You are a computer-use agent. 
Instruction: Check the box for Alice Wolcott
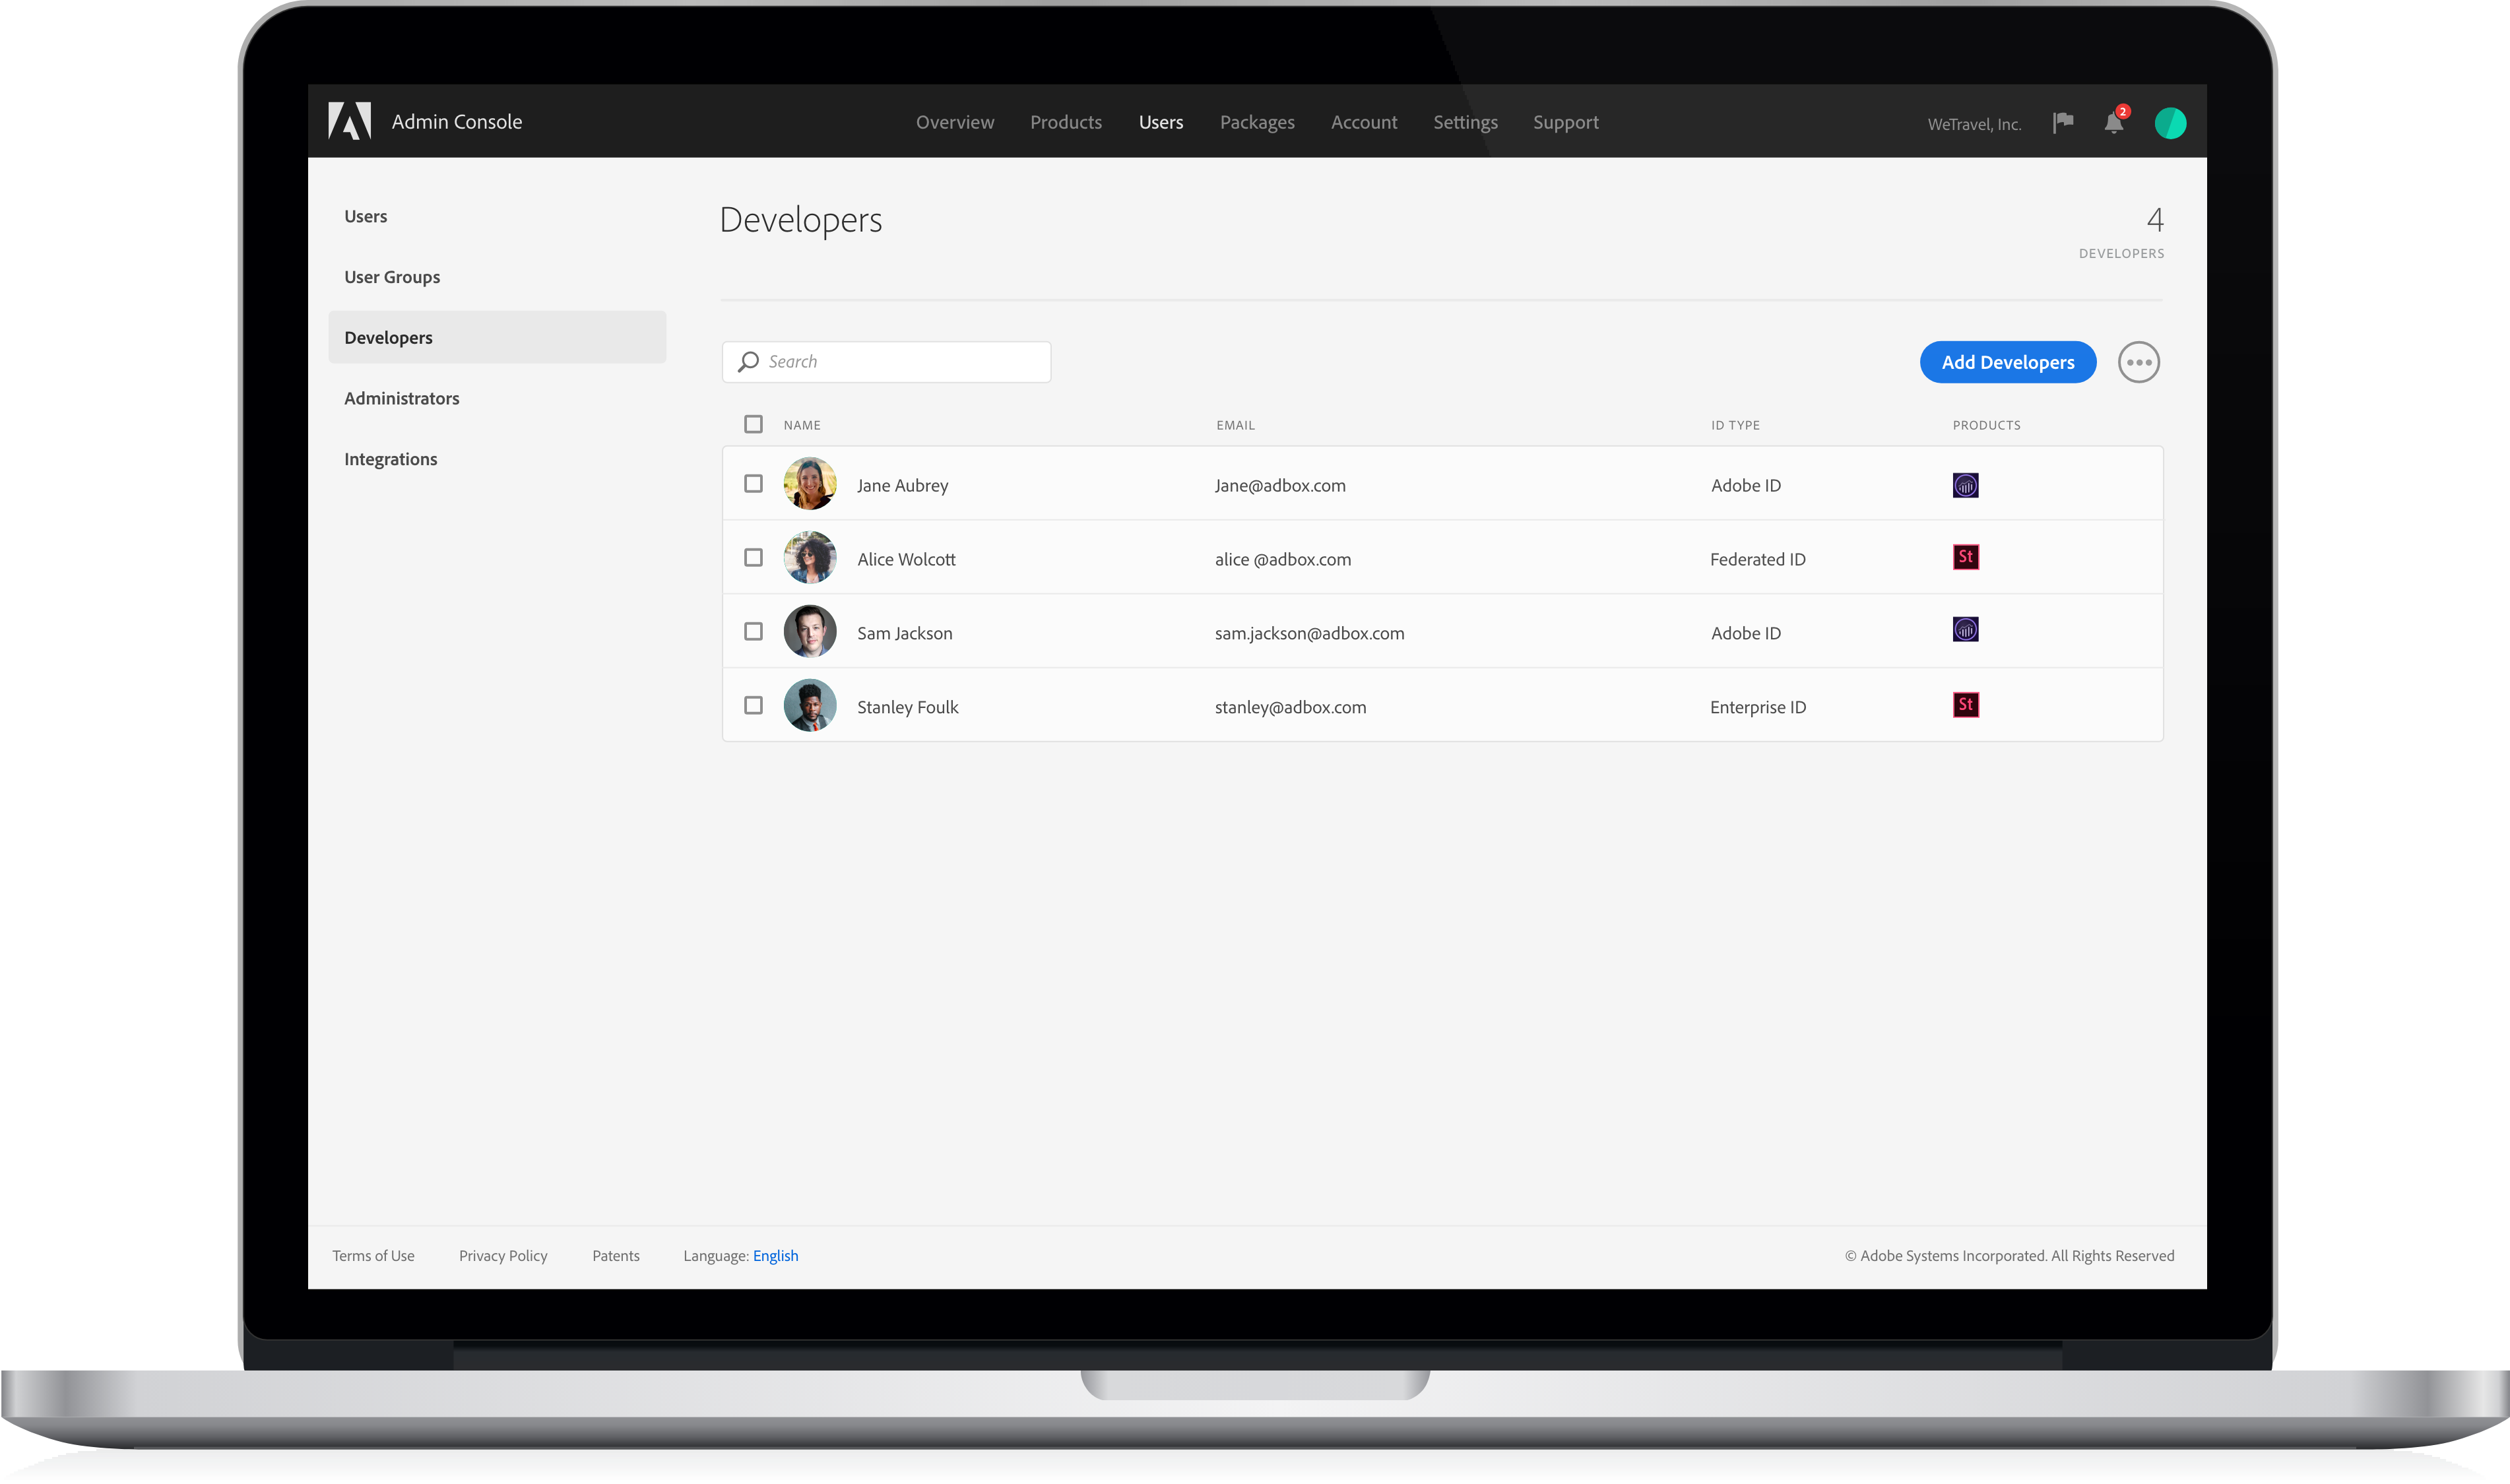pyautogui.click(x=753, y=558)
